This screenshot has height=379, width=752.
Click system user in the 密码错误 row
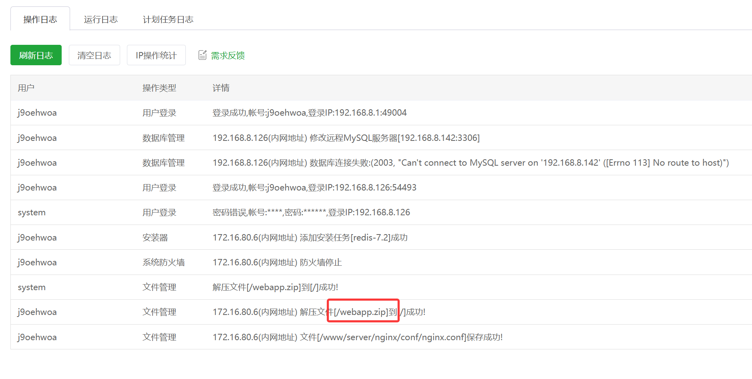pyautogui.click(x=32, y=213)
